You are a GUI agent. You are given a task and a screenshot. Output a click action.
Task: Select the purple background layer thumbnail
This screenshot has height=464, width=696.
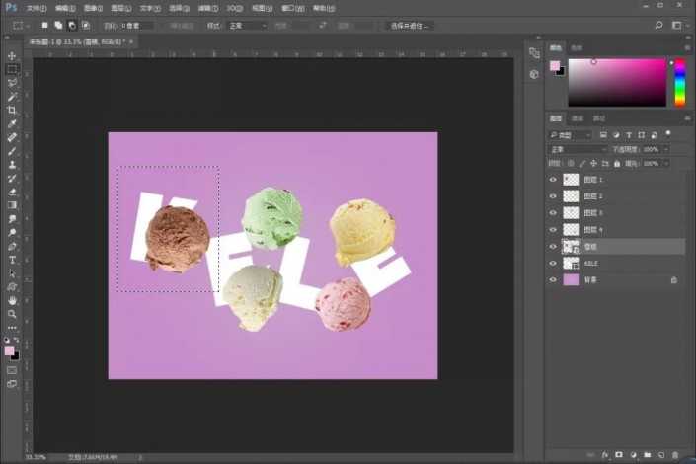pos(571,280)
